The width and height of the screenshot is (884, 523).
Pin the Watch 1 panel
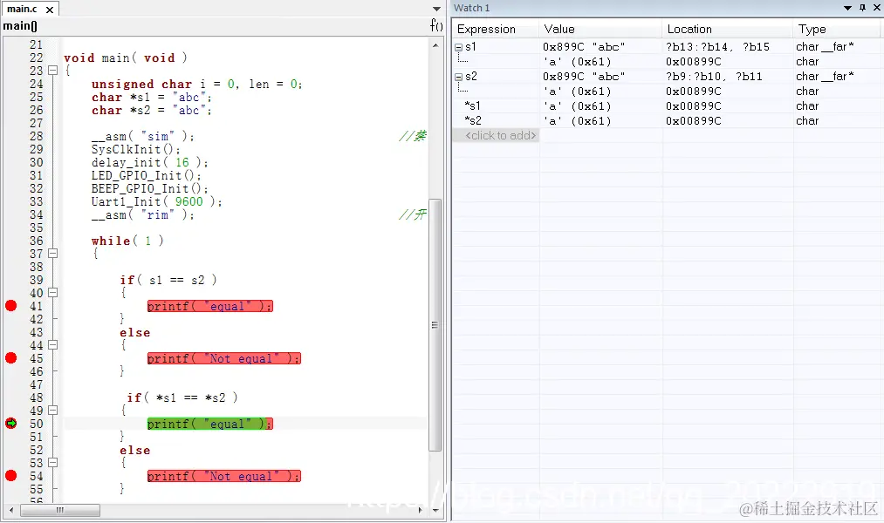[862, 8]
